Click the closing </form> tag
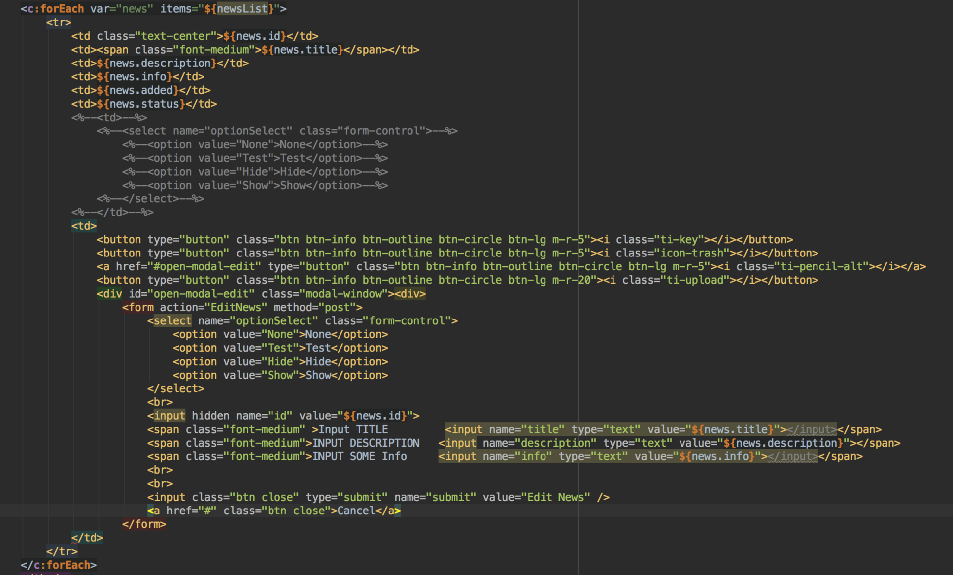The height and width of the screenshot is (575, 953). coord(144,524)
